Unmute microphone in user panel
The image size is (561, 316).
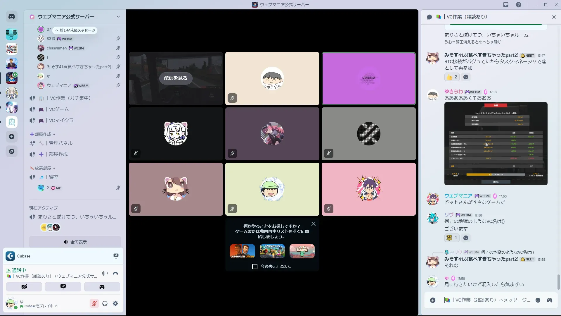click(94, 304)
